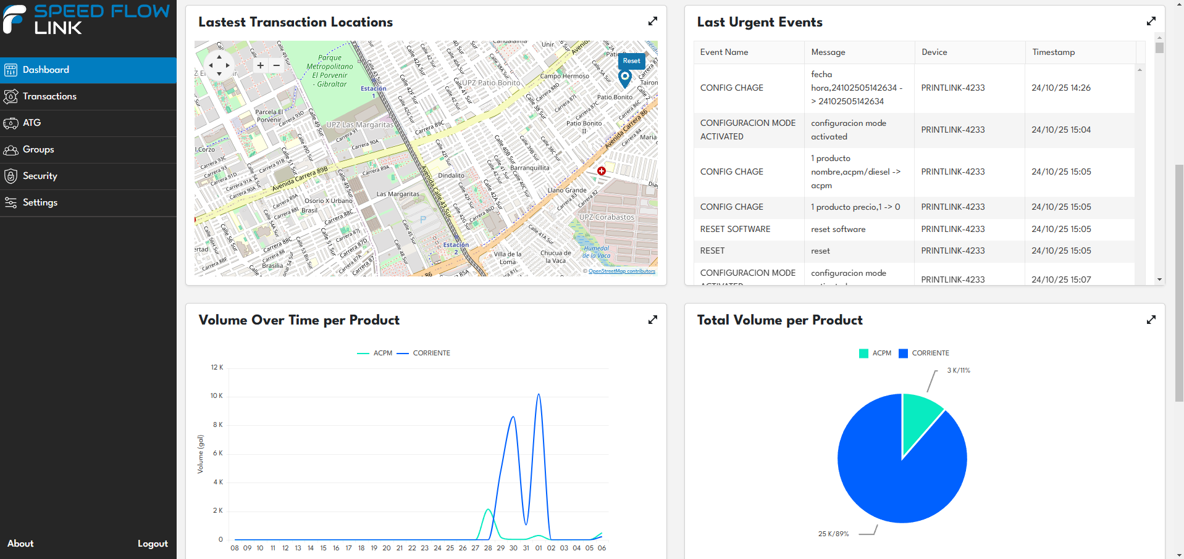
Task: Zoom in the map with plus button
Action: (x=261, y=65)
